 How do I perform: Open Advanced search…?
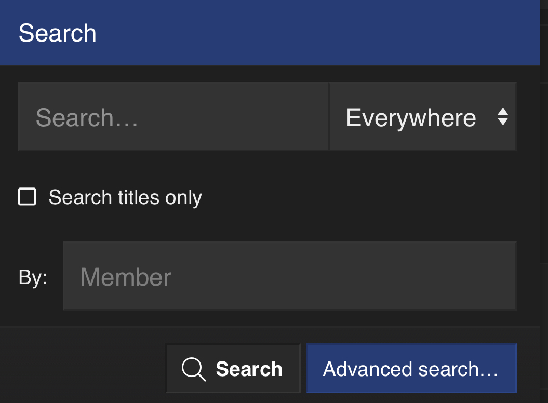tap(411, 369)
